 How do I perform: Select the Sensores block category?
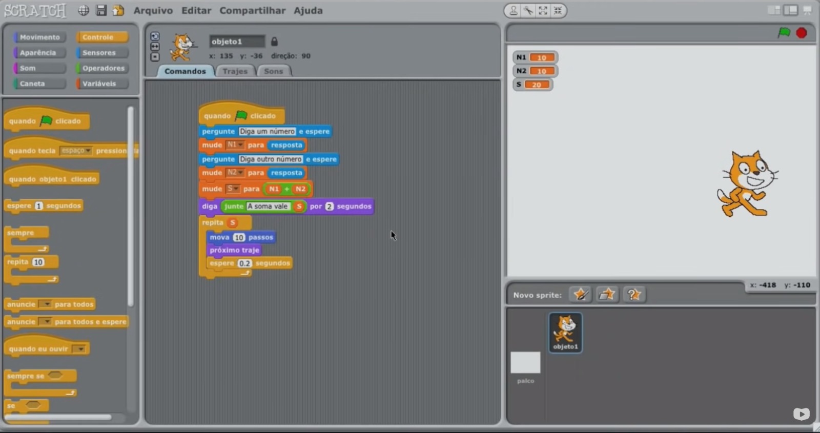[x=102, y=52]
